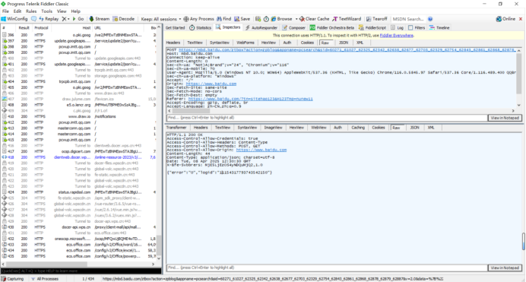Open the Help menu
526x282 pixels.
(x=76, y=11)
